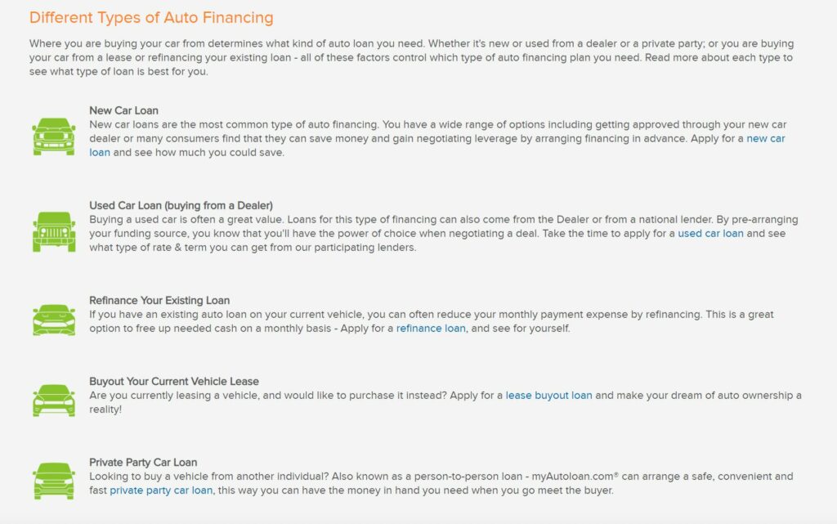Screen dimensions: 837x524
Task: Click the New Car Loan description paragraph
Action: 438,139
